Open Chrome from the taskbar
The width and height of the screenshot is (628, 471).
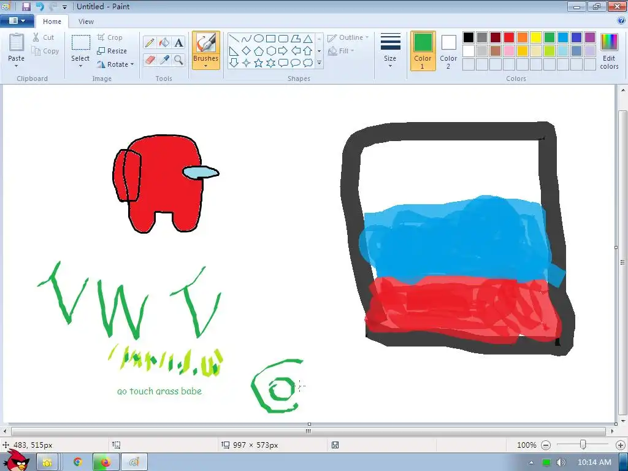[x=78, y=462]
